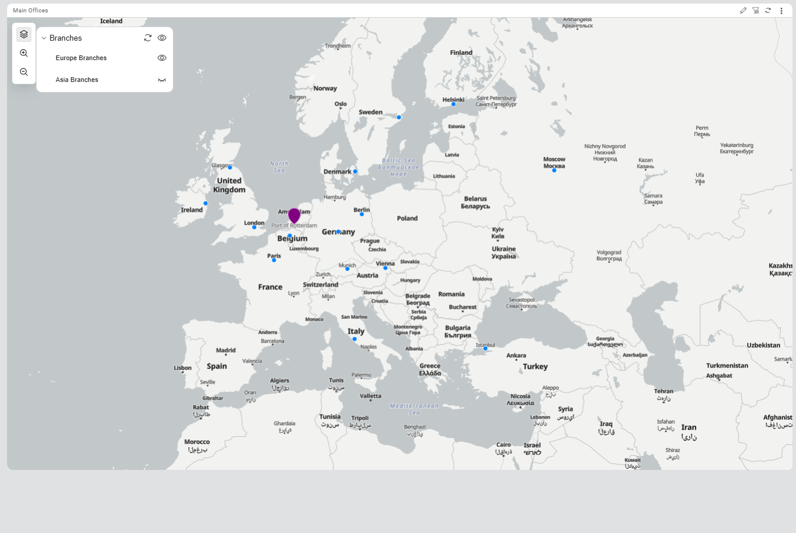Toggle the map layers panel button
Screen dimensions: 796x533
click(24, 34)
